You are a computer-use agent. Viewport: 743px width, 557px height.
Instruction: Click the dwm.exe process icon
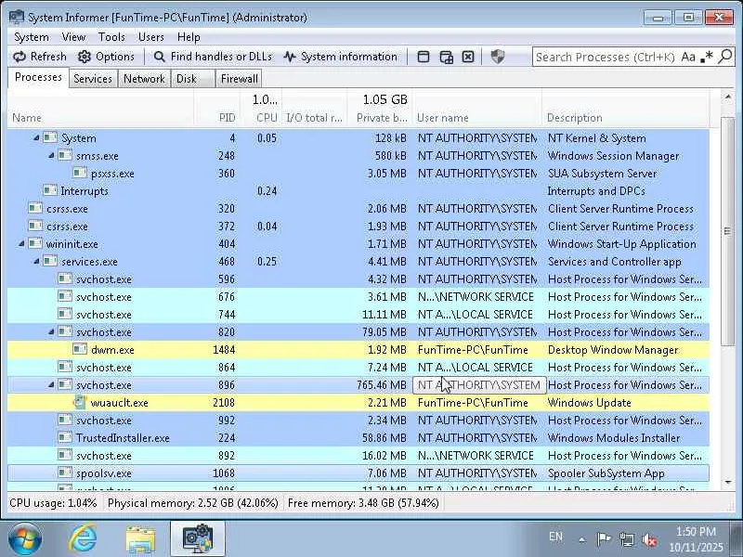coord(80,350)
